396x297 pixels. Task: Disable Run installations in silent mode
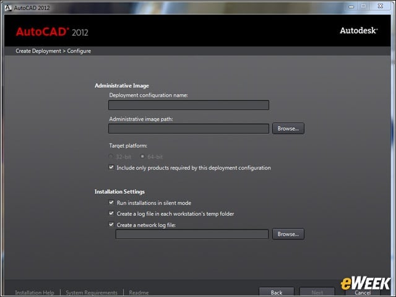(x=111, y=202)
